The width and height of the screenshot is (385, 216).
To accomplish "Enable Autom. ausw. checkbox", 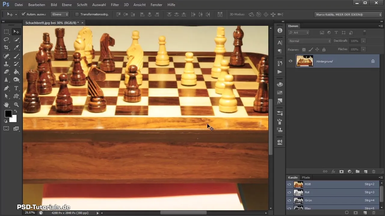I will (23, 14).
